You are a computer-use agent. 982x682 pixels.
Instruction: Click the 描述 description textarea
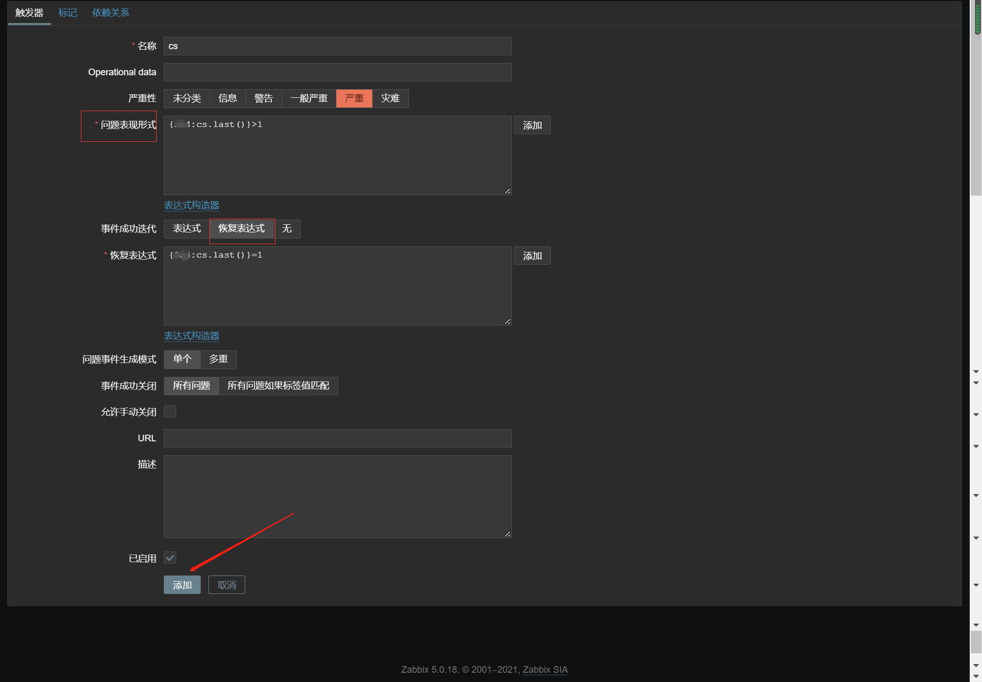point(337,497)
